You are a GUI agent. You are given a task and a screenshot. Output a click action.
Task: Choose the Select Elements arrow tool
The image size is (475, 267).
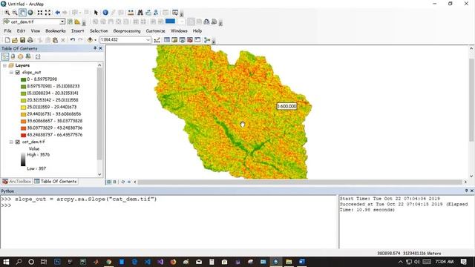tap(96, 13)
